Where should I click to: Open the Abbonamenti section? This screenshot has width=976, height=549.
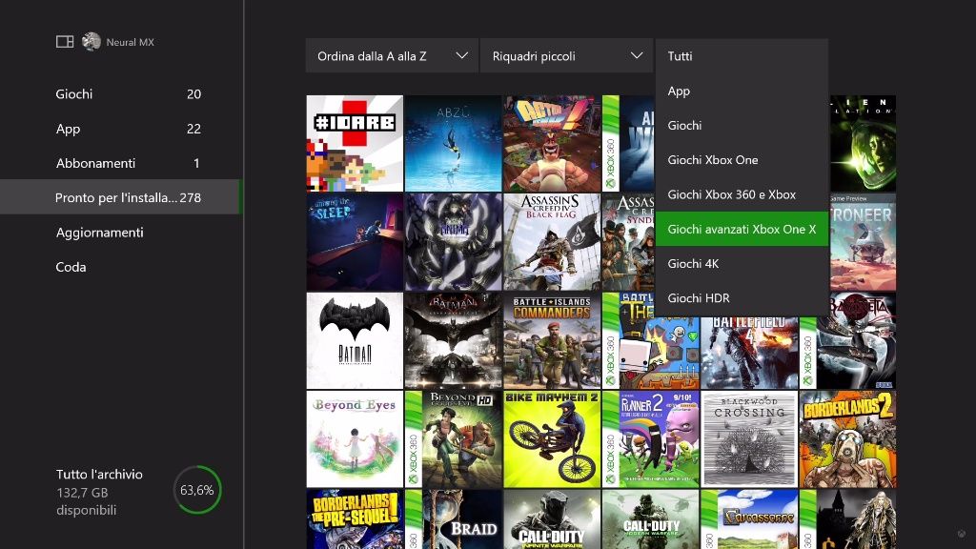click(x=95, y=163)
